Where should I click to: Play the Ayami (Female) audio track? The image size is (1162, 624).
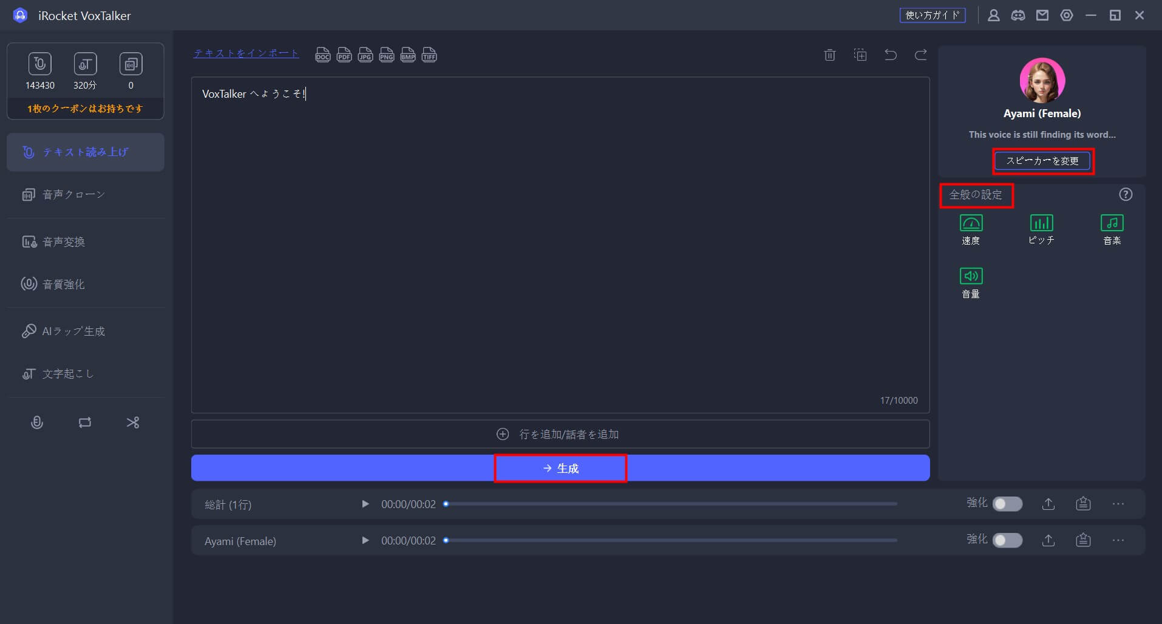(x=365, y=540)
